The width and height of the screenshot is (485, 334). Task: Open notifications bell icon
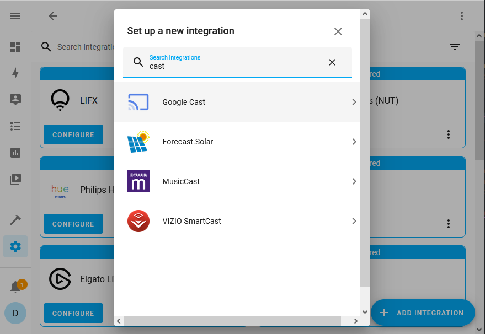point(15,287)
